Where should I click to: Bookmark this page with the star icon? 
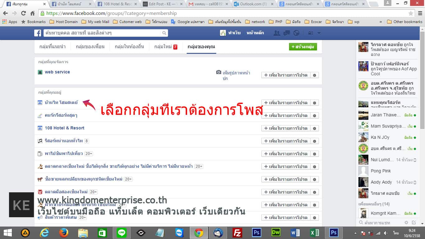pos(411,13)
